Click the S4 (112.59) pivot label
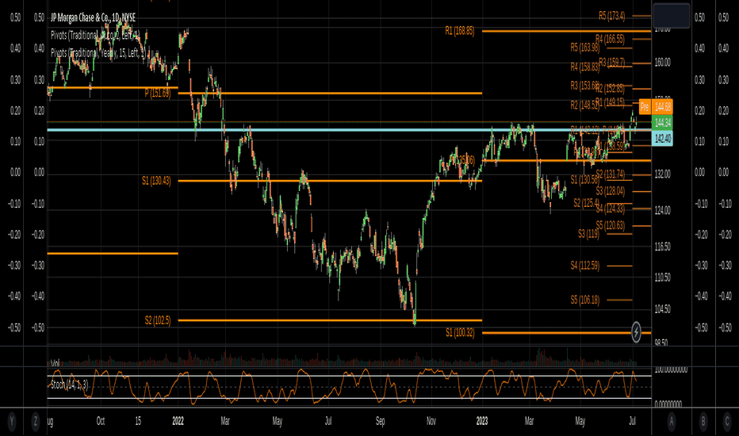This screenshot has height=436, width=739. click(x=585, y=266)
